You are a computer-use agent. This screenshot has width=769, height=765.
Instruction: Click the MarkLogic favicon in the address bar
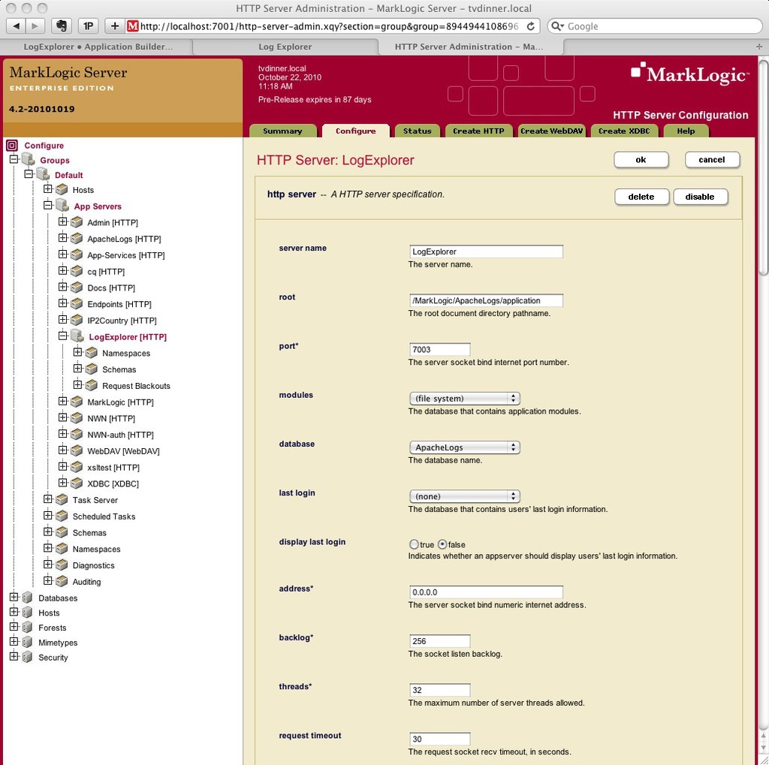pos(132,26)
